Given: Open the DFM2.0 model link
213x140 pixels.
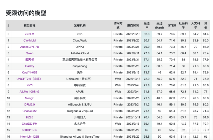Looking at the screenshot, I should point(30,105).
